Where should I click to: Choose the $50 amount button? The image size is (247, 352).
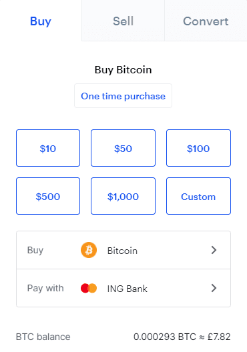click(x=123, y=148)
